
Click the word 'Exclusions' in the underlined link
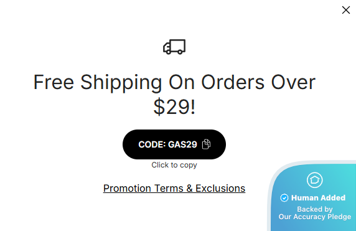[220, 188]
